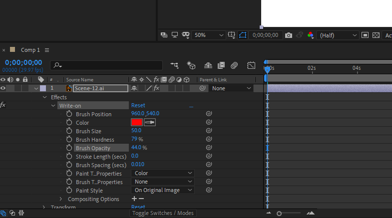Add a compositing option with plus
Screen dimensions: 392x218
(134, 199)
